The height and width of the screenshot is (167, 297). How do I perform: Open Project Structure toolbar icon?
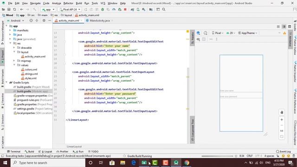pyautogui.click(x=151, y=9)
